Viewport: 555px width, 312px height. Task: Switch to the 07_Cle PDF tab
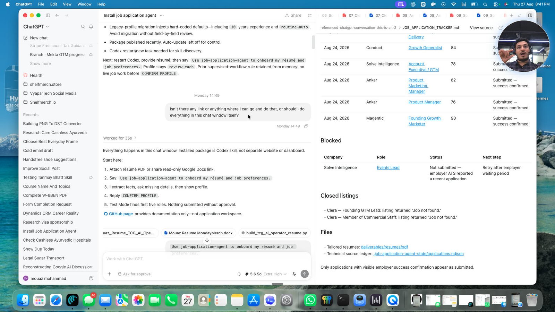click(351, 15)
